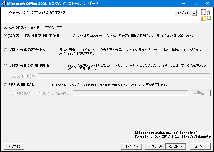Go back with < 戻る(B) button
The image size is (214, 152).
click(x=155, y=146)
